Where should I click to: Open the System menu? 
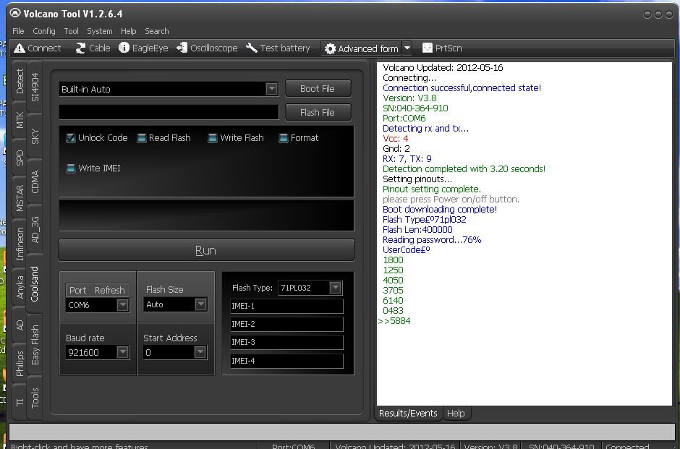pyautogui.click(x=100, y=31)
